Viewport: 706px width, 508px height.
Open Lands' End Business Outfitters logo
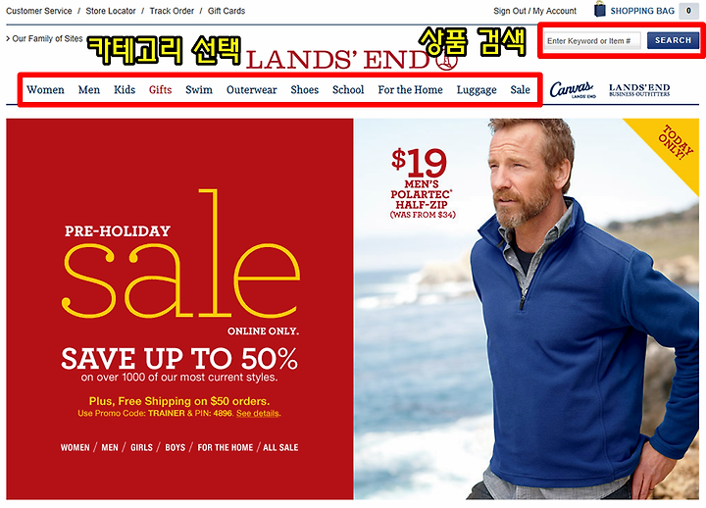pyautogui.click(x=639, y=90)
